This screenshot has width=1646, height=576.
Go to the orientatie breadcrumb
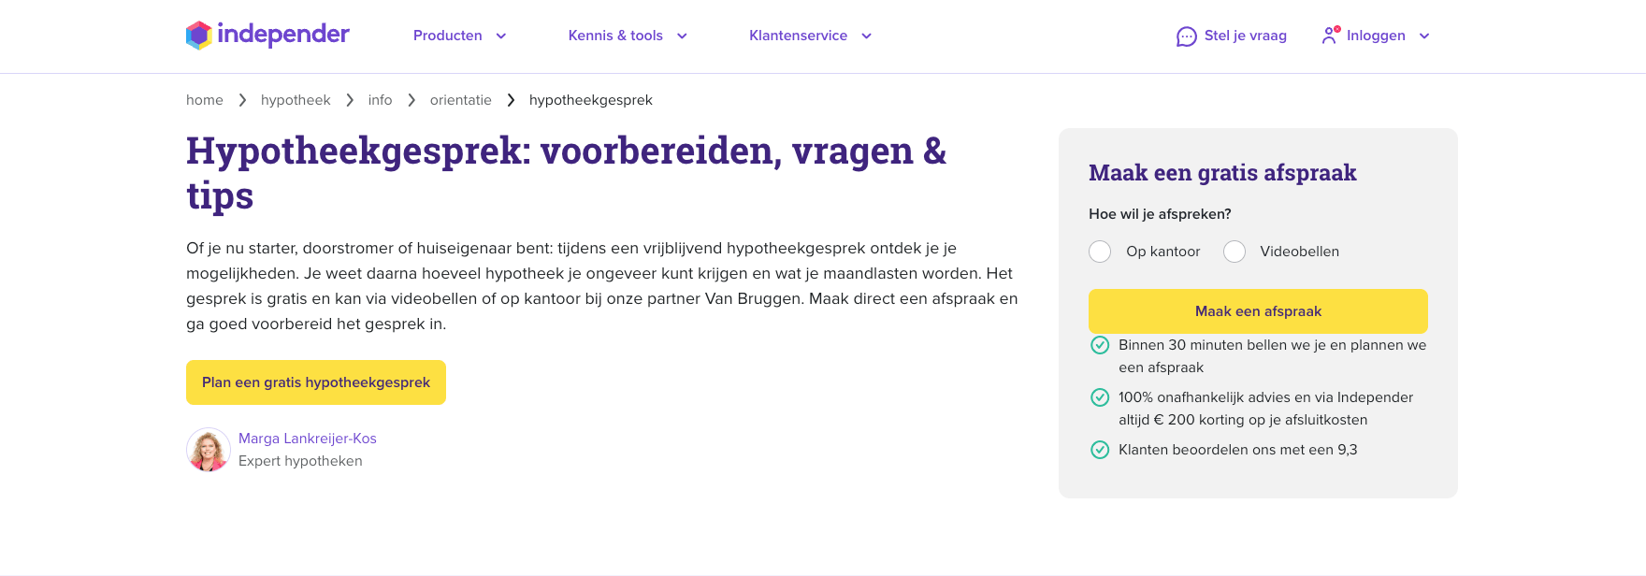click(x=461, y=100)
